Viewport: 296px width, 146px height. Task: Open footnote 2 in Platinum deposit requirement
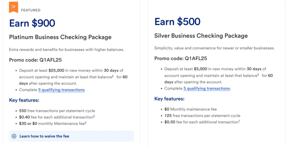click(112, 76)
